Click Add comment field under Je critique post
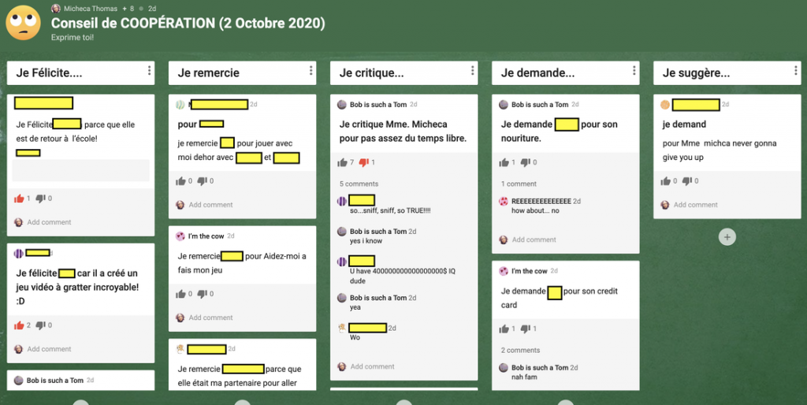 [x=372, y=366]
